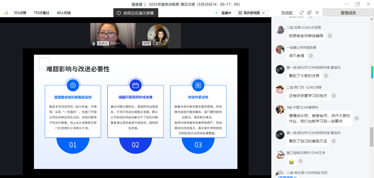The height and width of the screenshot is (178, 374).
Task: Expand the 7条新消息 new messages notice
Action: coord(287,177)
